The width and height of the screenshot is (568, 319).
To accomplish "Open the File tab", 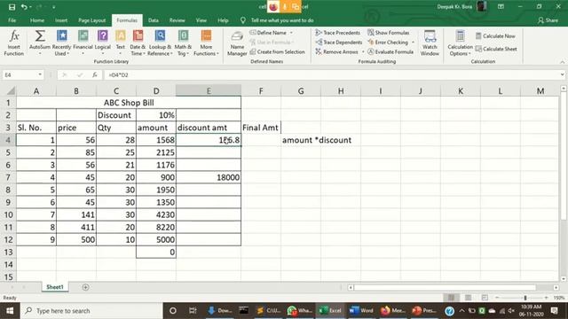I will click(12, 20).
